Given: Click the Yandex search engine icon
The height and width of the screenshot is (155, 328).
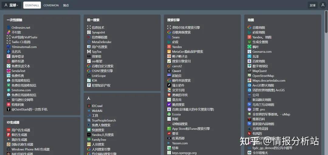Looking at the screenshot, I should 169,47.
